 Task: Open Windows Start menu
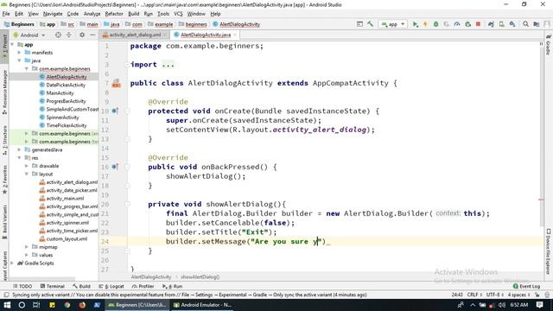[7, 305]
